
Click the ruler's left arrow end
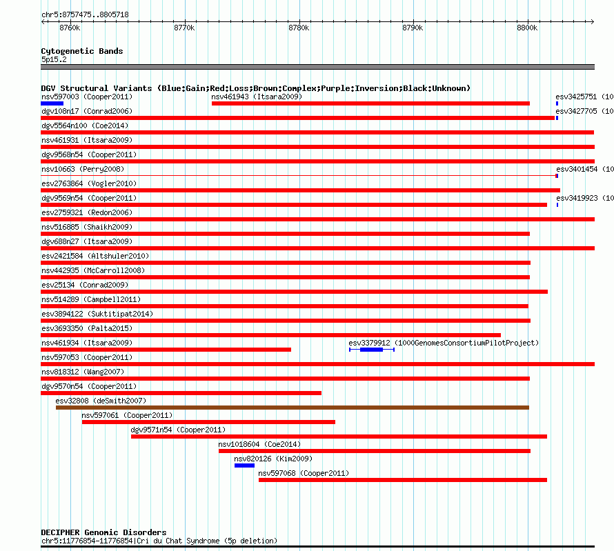(x=43, y=22)
